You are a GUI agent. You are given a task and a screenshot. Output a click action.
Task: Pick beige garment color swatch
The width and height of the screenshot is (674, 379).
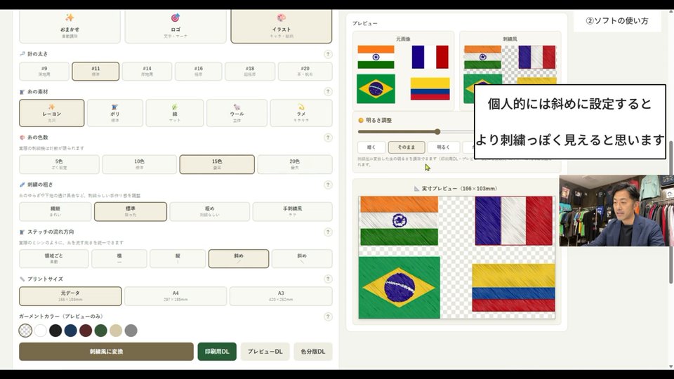pos(116,331)
